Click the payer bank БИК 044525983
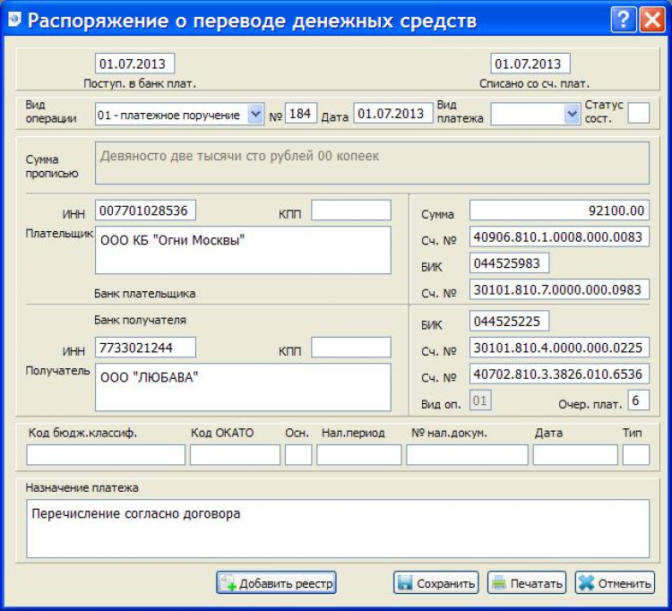The image size is (672, 611). pos(509,263)
